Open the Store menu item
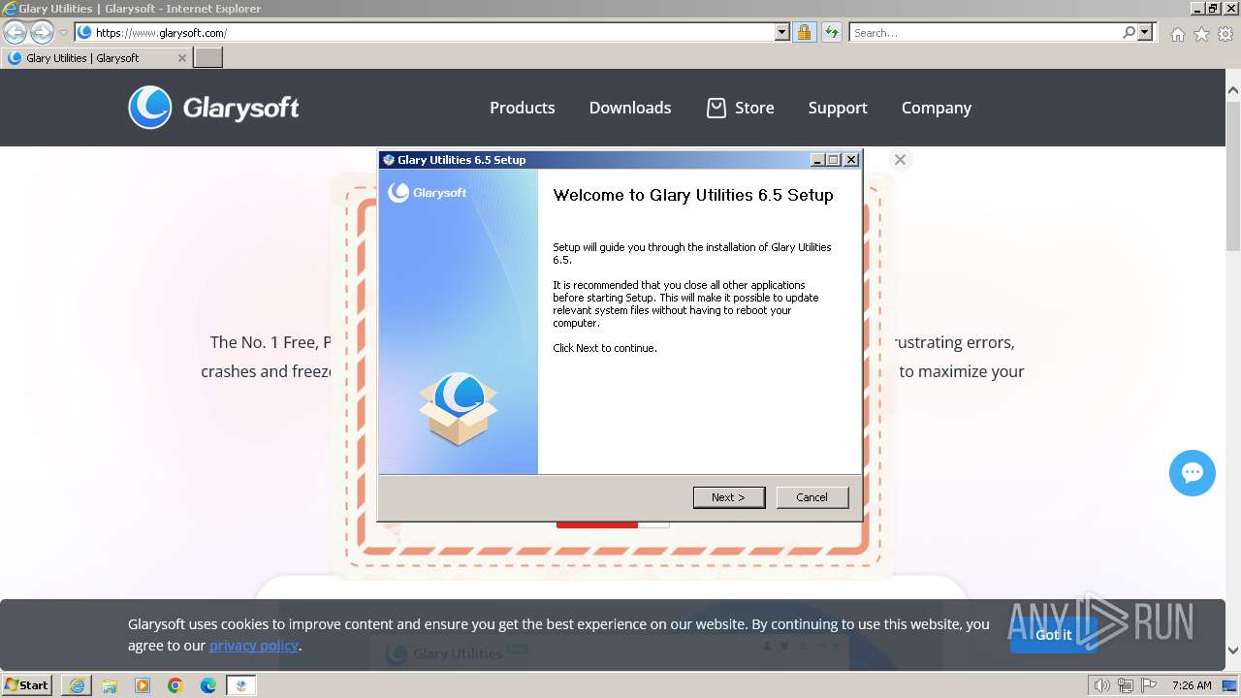Screen dimensions: 1241x698 (754, 108)
